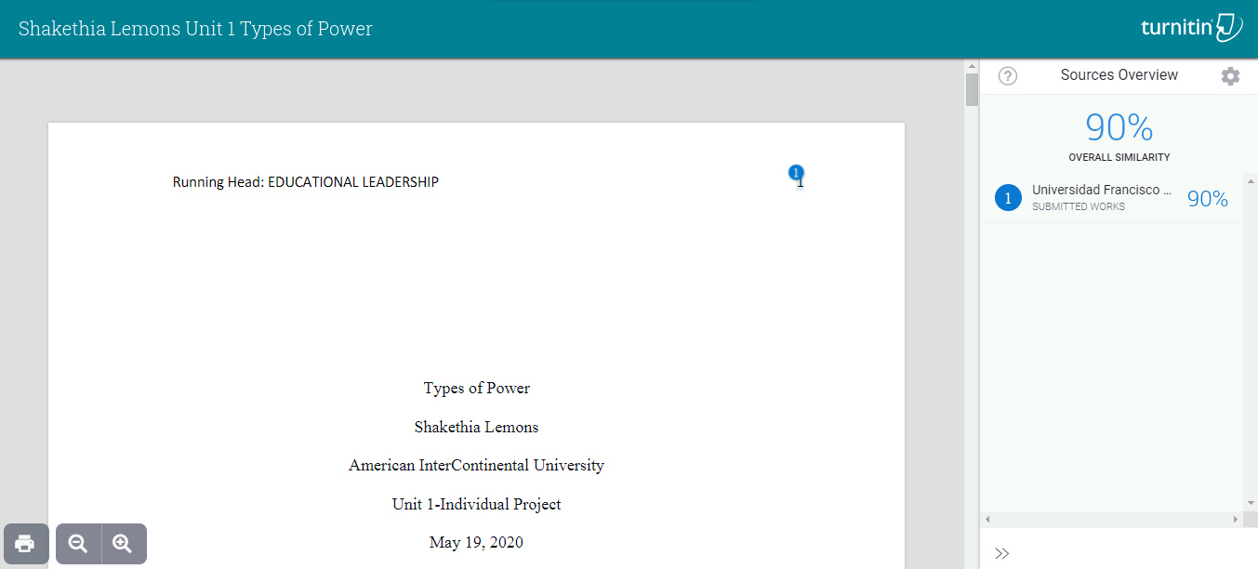This screenshot has height=569, width=1258.
Task: Click the Sources Overview heading
Action: [1119, 75]
